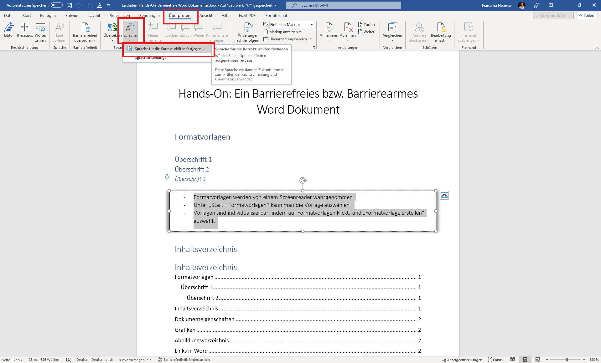Click the Suchen search field
Screen dimensions: 601x363
[x=343, y=5]
